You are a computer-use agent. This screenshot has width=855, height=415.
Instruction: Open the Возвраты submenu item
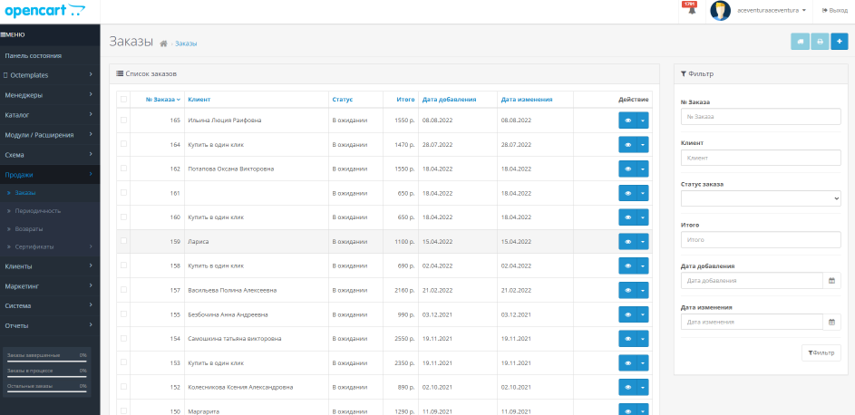tap(50, 228)
